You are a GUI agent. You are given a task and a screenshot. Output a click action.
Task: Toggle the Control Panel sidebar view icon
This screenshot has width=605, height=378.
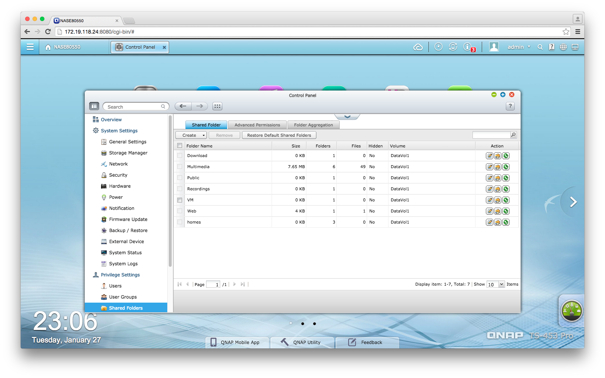click(94, 106)
